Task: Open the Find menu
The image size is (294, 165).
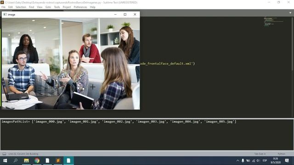Action: pos(31,7)
